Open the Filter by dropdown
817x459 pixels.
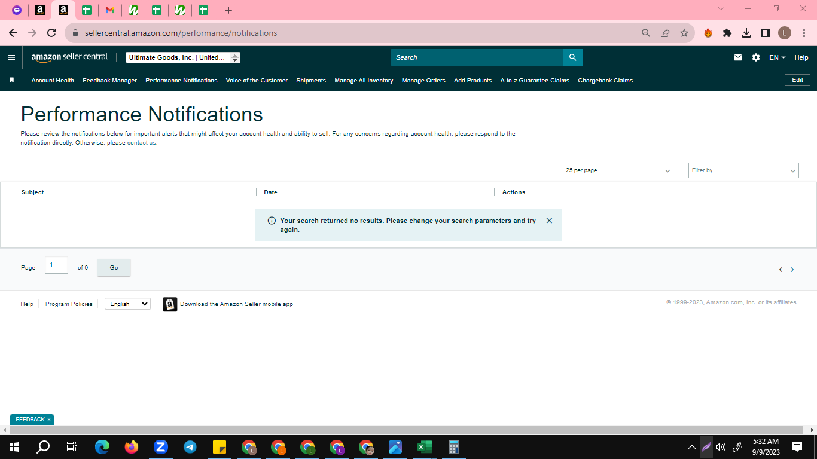tap(743, 170)
